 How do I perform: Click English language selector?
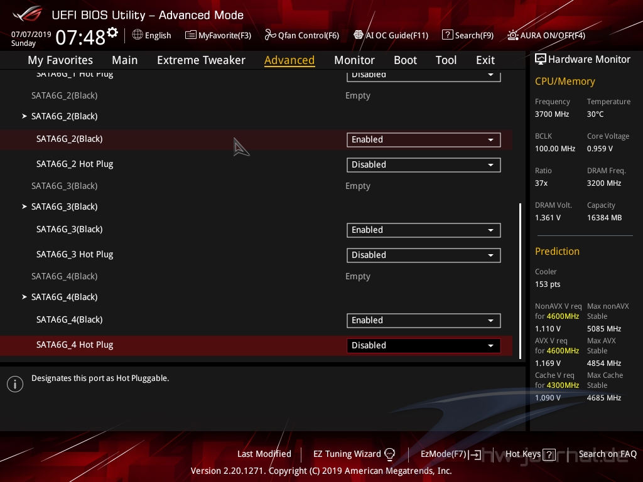158,36
